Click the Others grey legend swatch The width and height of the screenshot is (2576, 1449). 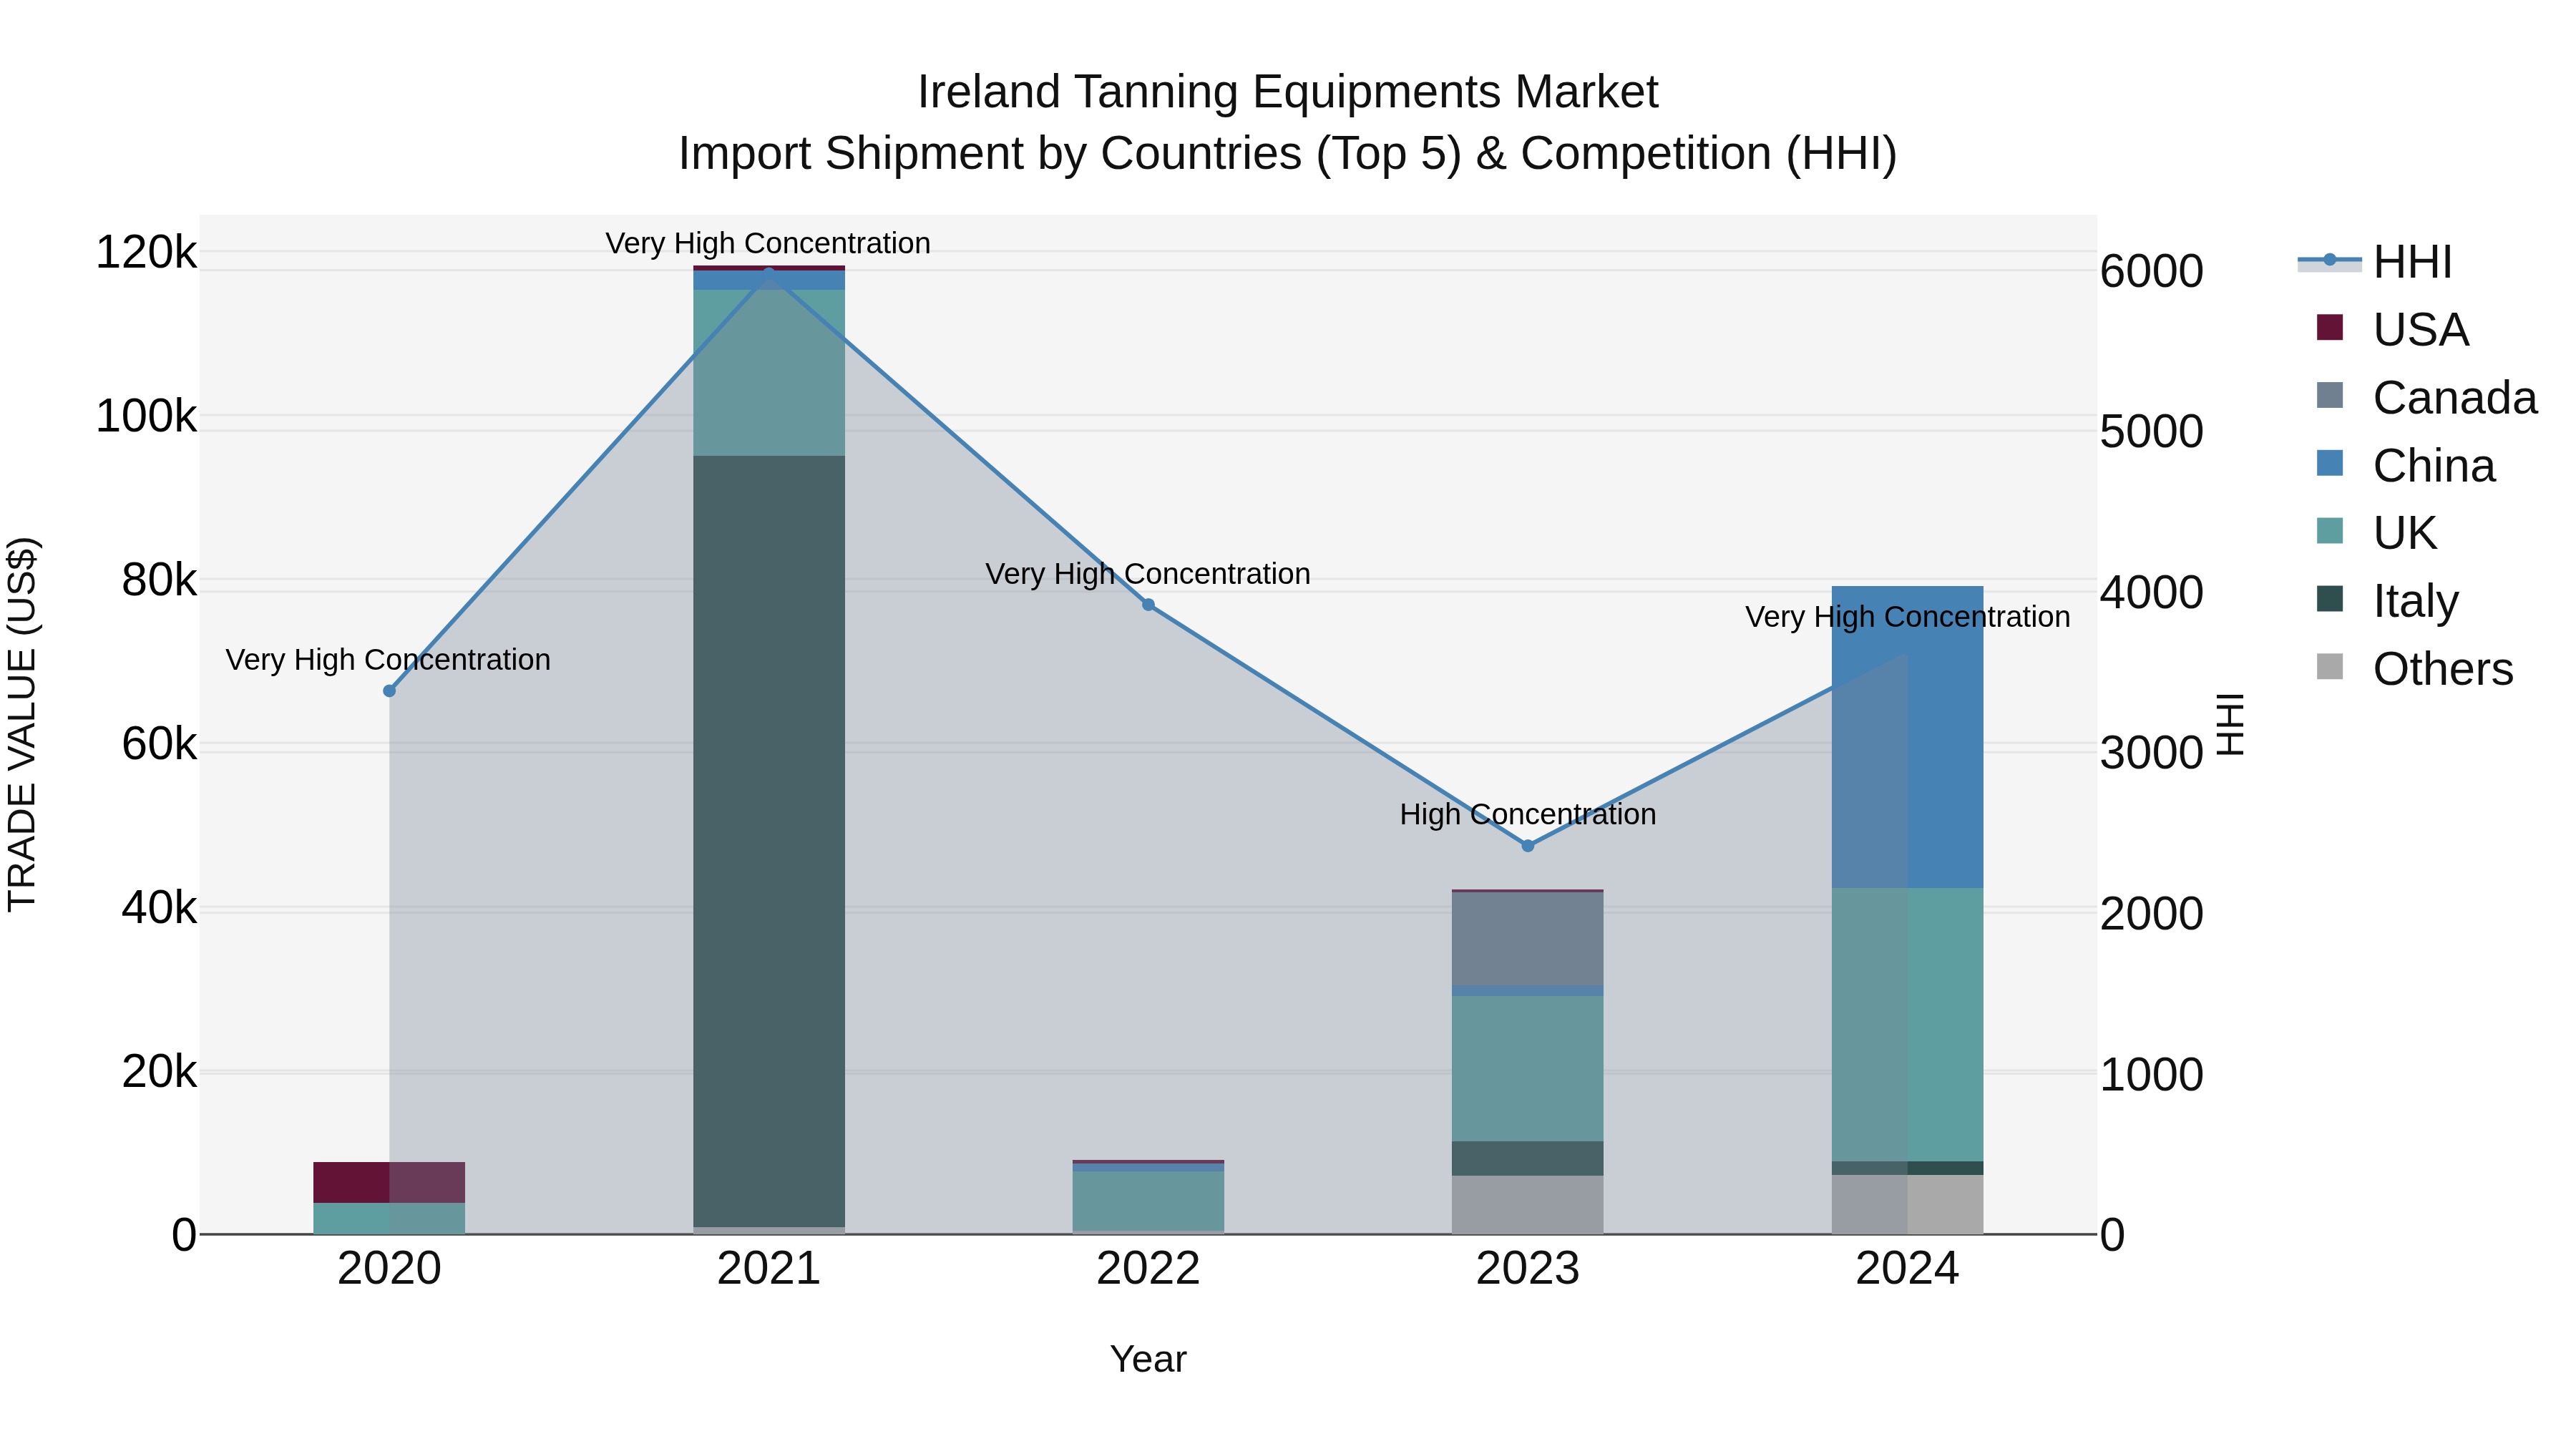(x=2330, y=667)
